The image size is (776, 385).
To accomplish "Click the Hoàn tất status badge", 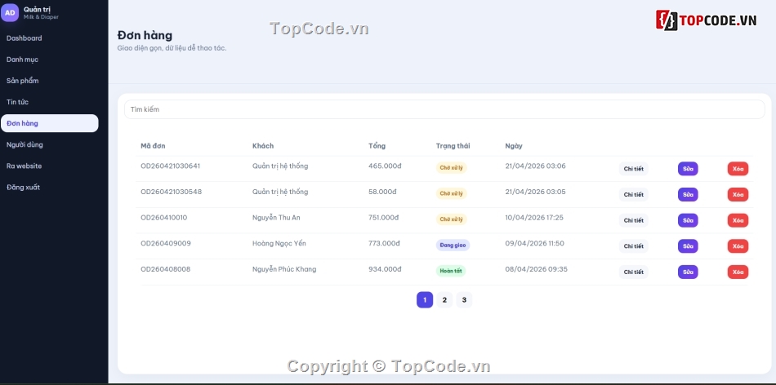I will (451, 271).
